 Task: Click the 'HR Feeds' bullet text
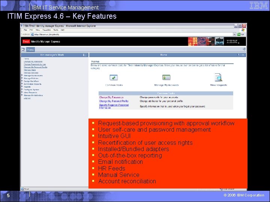[x=112, y=168]
